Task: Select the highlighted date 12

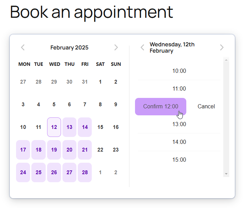Action: click(54, 127)
